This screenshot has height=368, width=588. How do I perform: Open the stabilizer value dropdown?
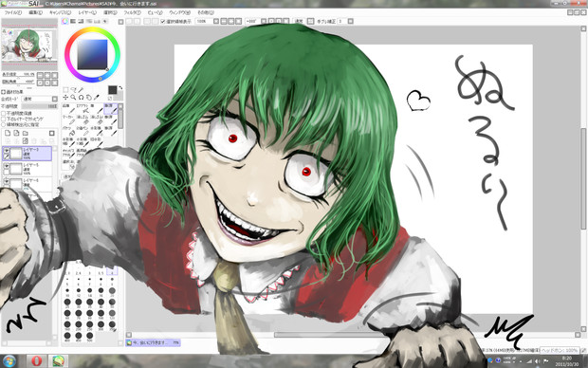coord(350,22)
